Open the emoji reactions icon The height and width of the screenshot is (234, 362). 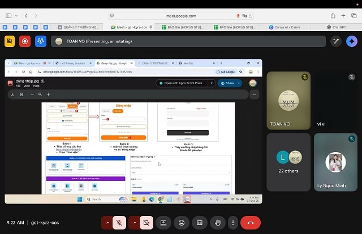click(x=181, y=223)
